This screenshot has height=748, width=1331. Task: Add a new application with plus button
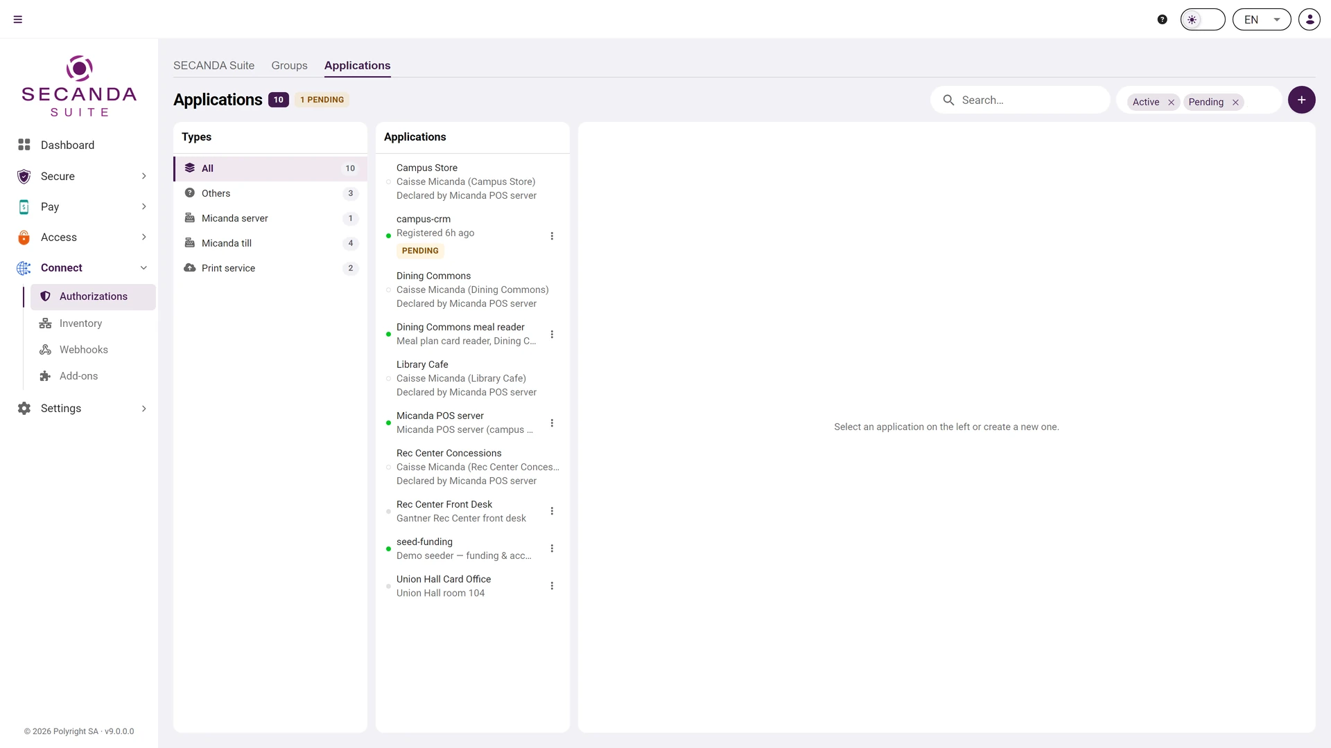coord(1302,100)
